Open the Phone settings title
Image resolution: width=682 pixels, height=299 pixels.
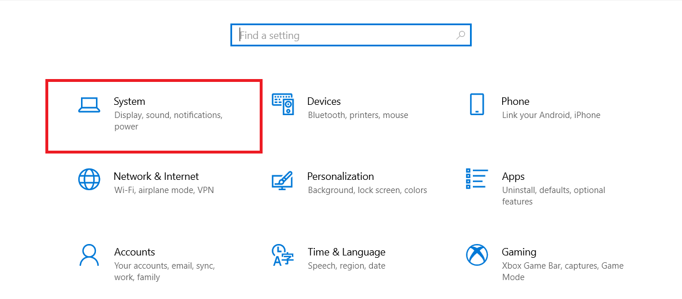515,101
